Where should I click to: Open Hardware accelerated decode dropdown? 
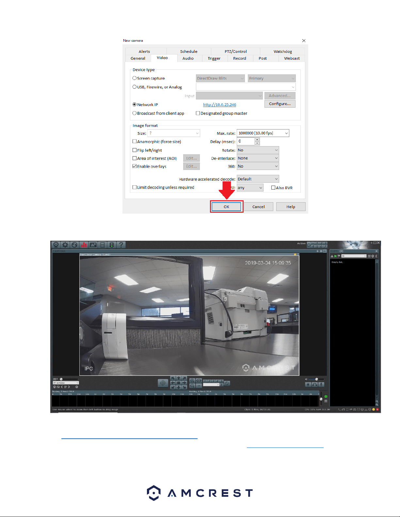click(x=258, y=179)
